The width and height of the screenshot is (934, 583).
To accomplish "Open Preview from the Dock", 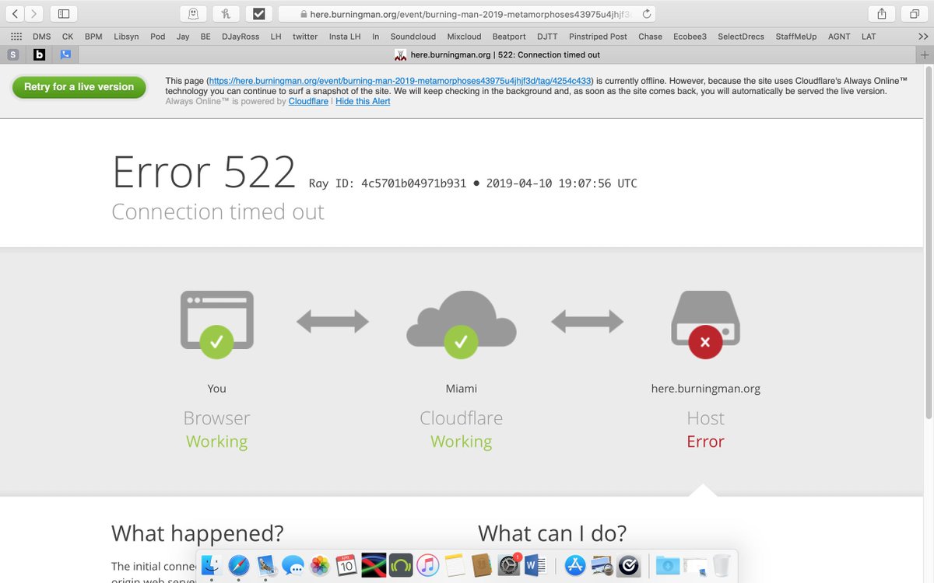I will pos(602,564).
